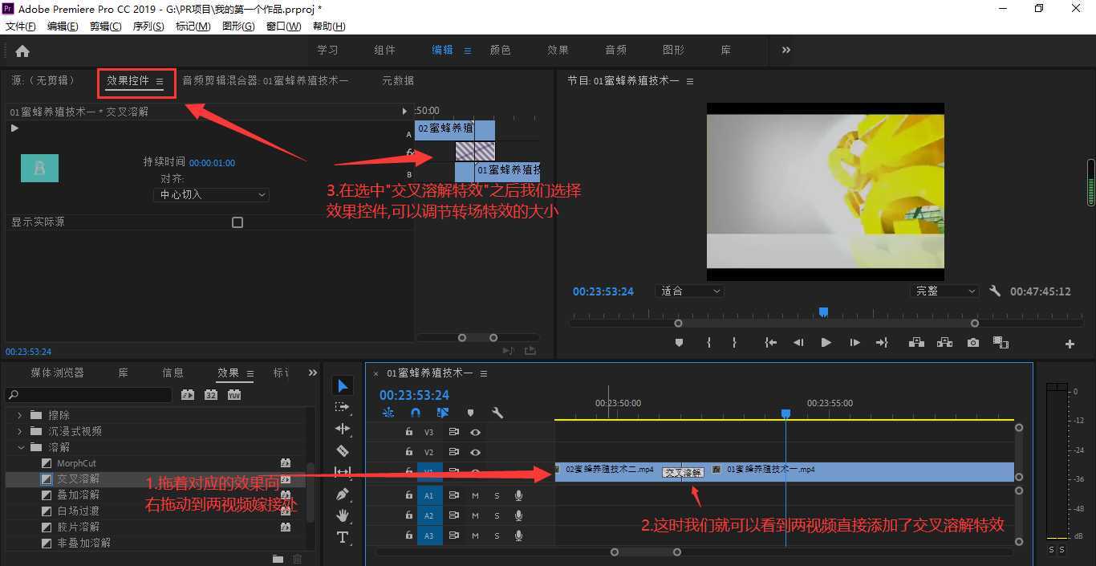The width and height of the screenshot is (1096, 566).
Task: Click the Home icon at top left
Action: point(22,51)
